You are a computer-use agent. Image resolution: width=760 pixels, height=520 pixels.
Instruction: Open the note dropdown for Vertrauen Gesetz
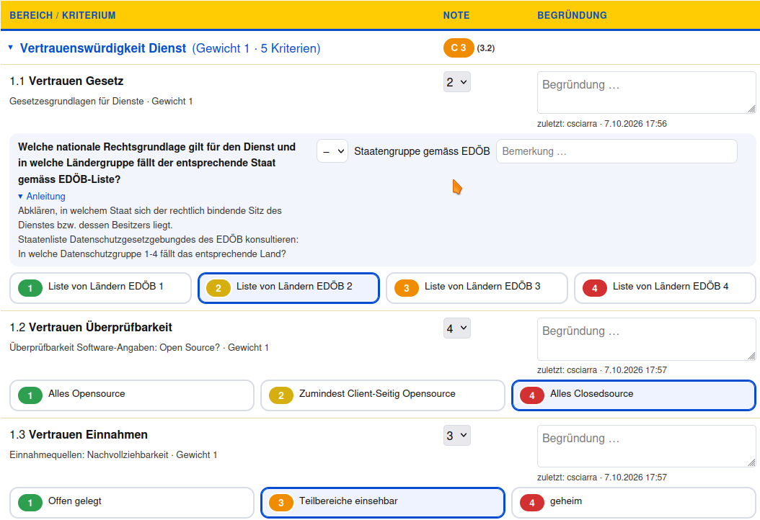[x=456, y=82]
